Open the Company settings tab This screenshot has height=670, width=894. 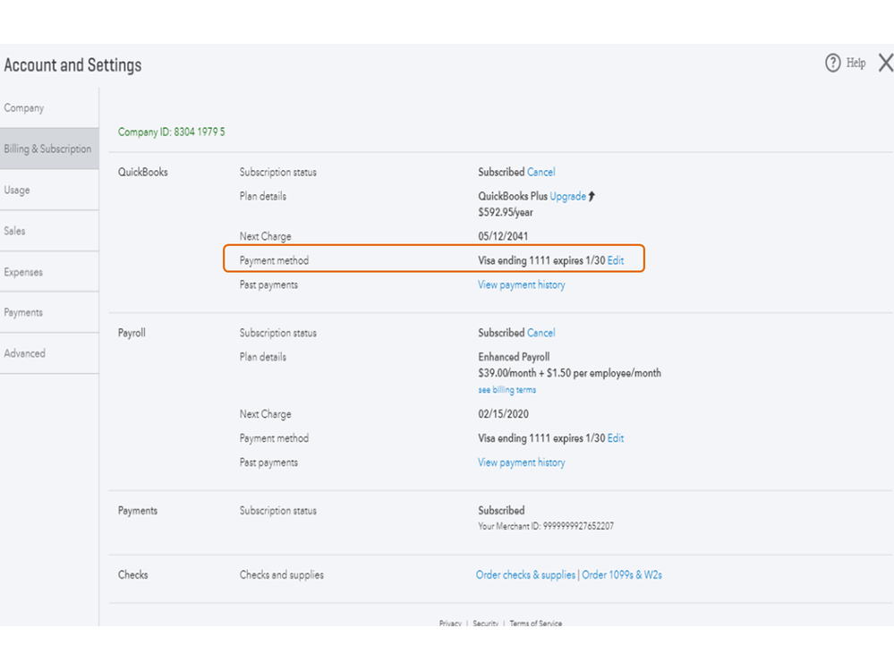pos(24,108)
